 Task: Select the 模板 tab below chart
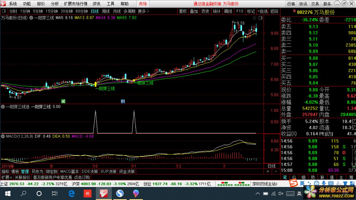[x=15, y=171]
